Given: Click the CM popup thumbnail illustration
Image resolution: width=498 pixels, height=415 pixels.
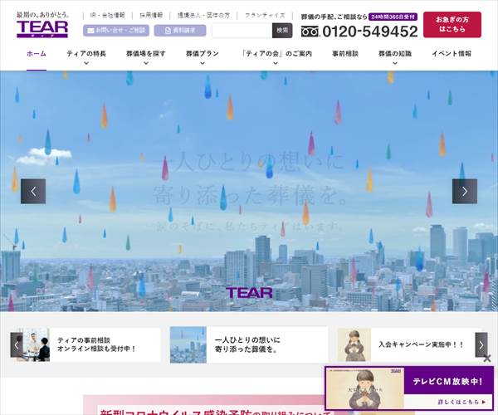Looking at the screenshot, I should (x=365, y=388).
